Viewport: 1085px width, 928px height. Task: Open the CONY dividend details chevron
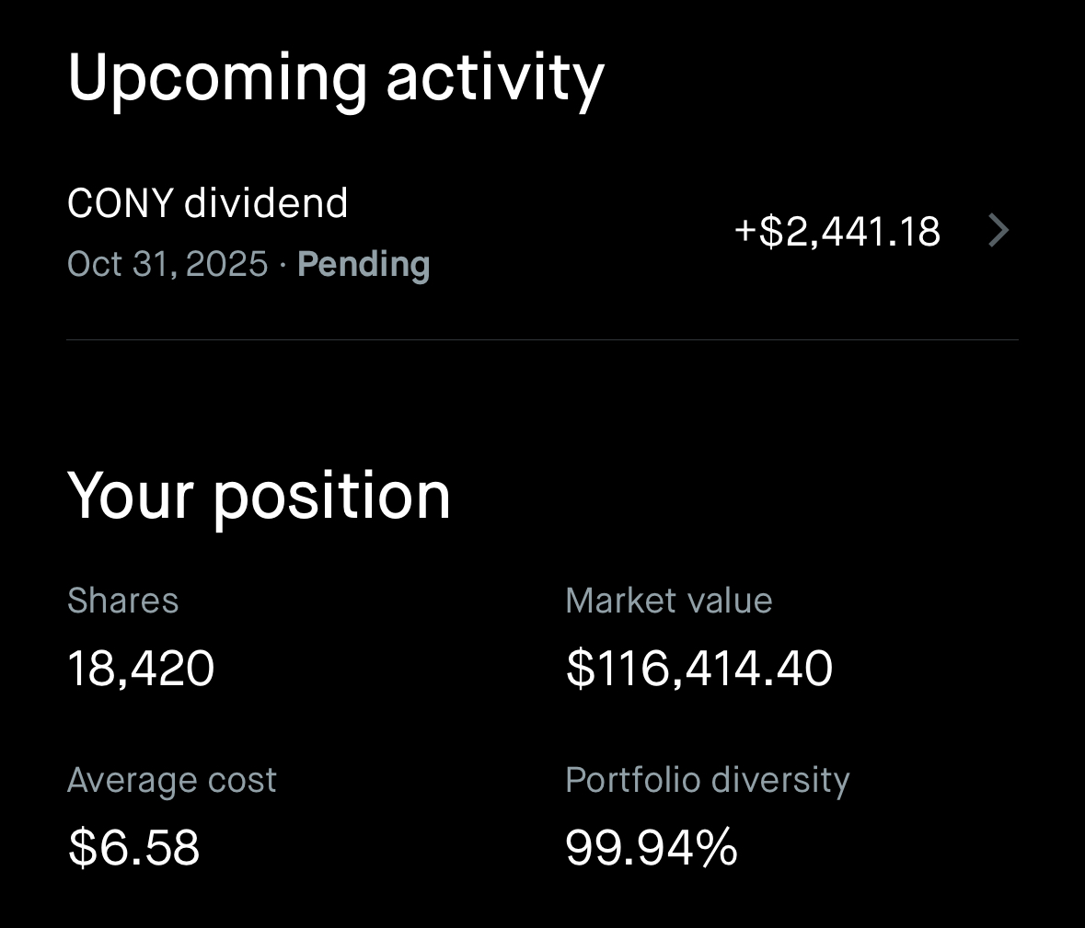(998, 231)
